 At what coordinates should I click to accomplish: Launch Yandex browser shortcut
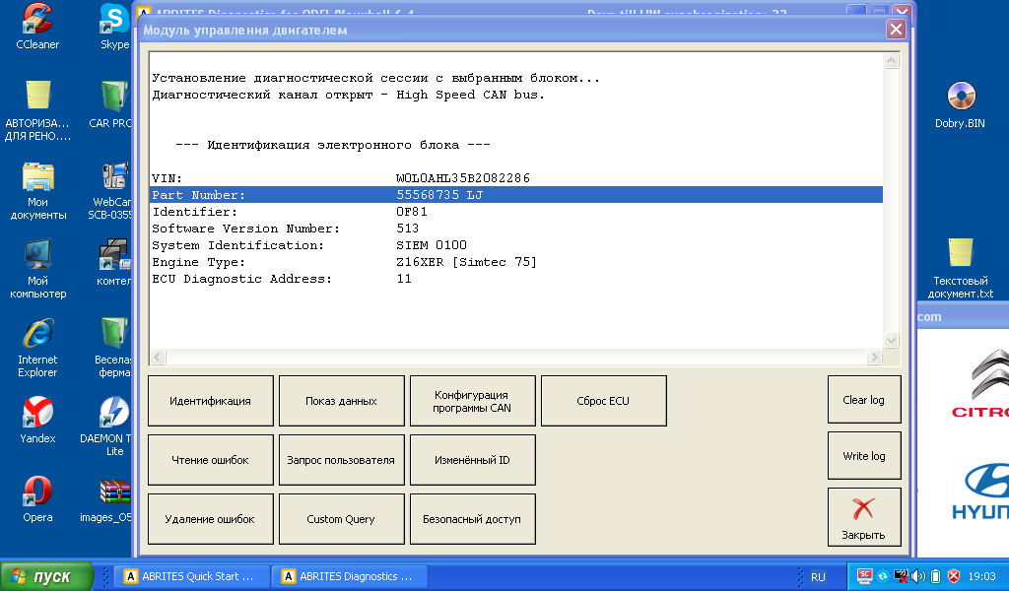pos(37,420)
